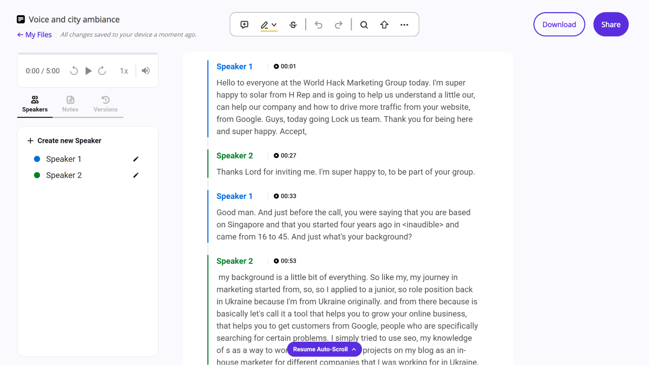Open the search icon in toolbar

pos(364,25)
